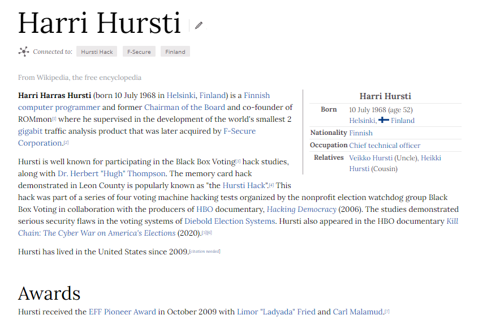Click the 'Connected to:' label
Viewport: 487px width, 332px height.
click(53, 52)
